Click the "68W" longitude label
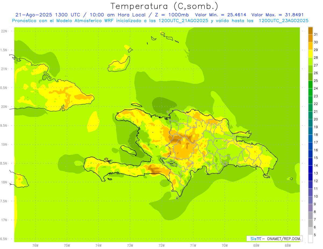Screen dimensions: 323x249 point(288,246)
